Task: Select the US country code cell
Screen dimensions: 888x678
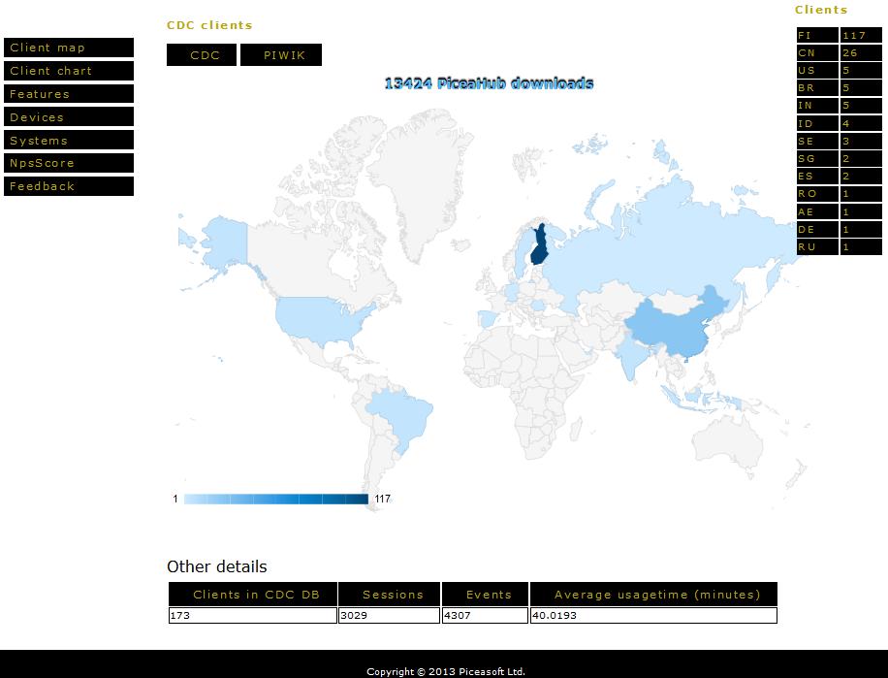Action: pyautogui.click(x=817, y=70)
